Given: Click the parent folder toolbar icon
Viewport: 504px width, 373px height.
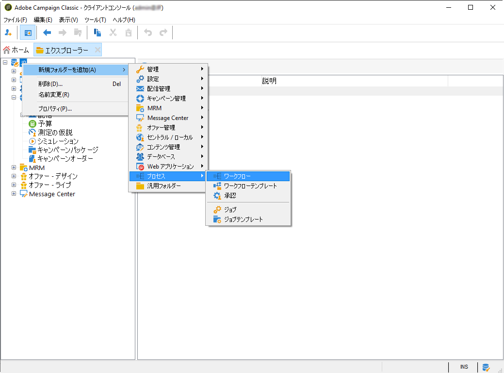Looking at the screenshot, I should (78, 33).
